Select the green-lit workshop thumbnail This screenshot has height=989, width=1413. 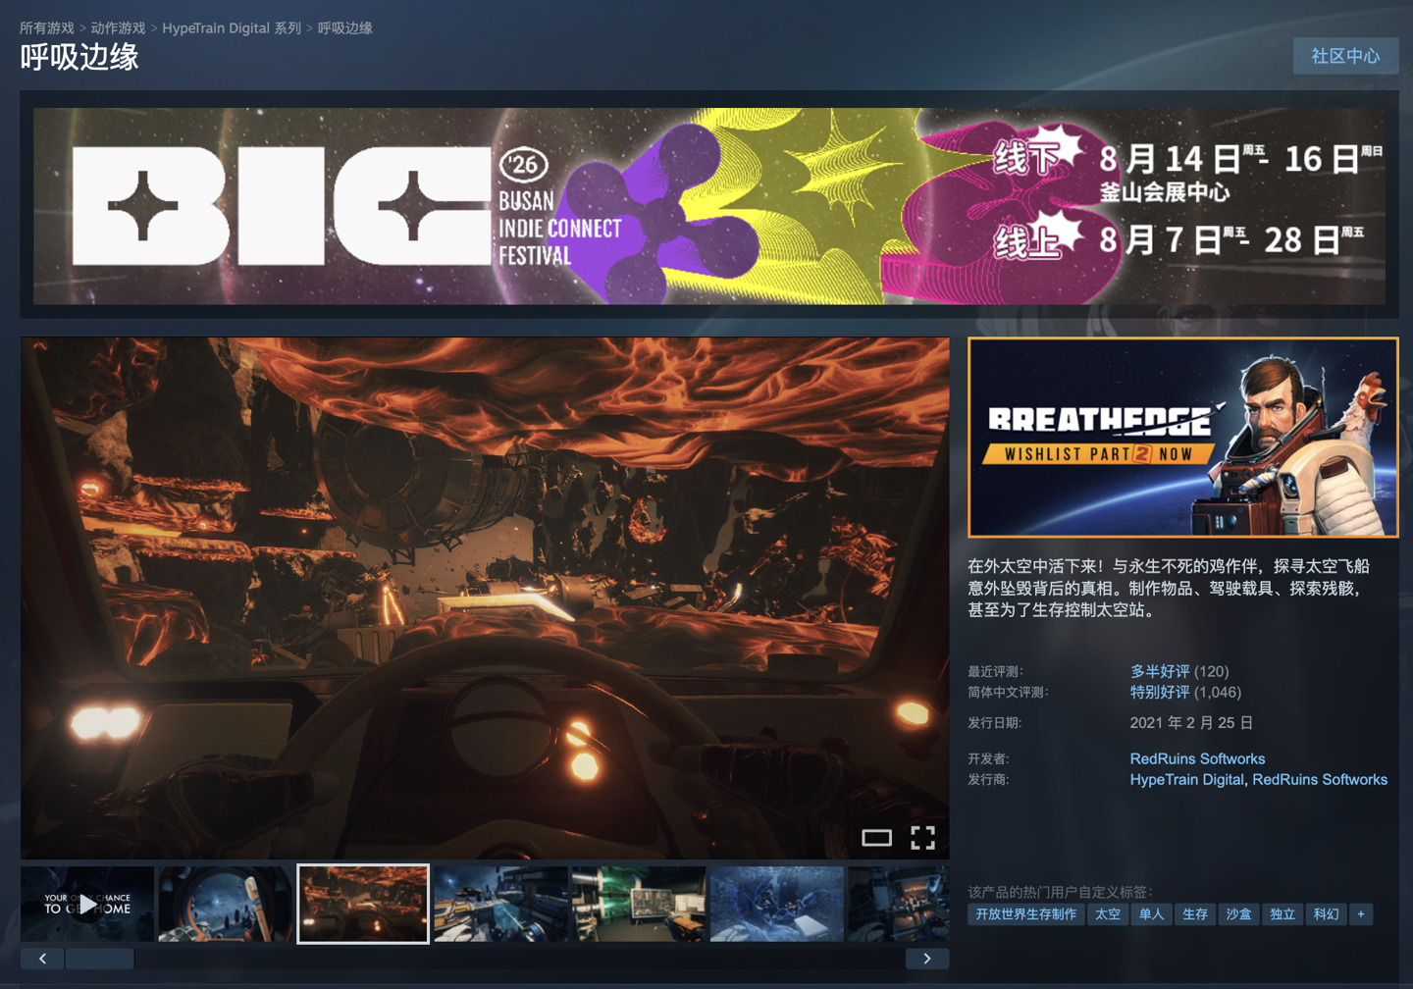[x=639, y=904]
